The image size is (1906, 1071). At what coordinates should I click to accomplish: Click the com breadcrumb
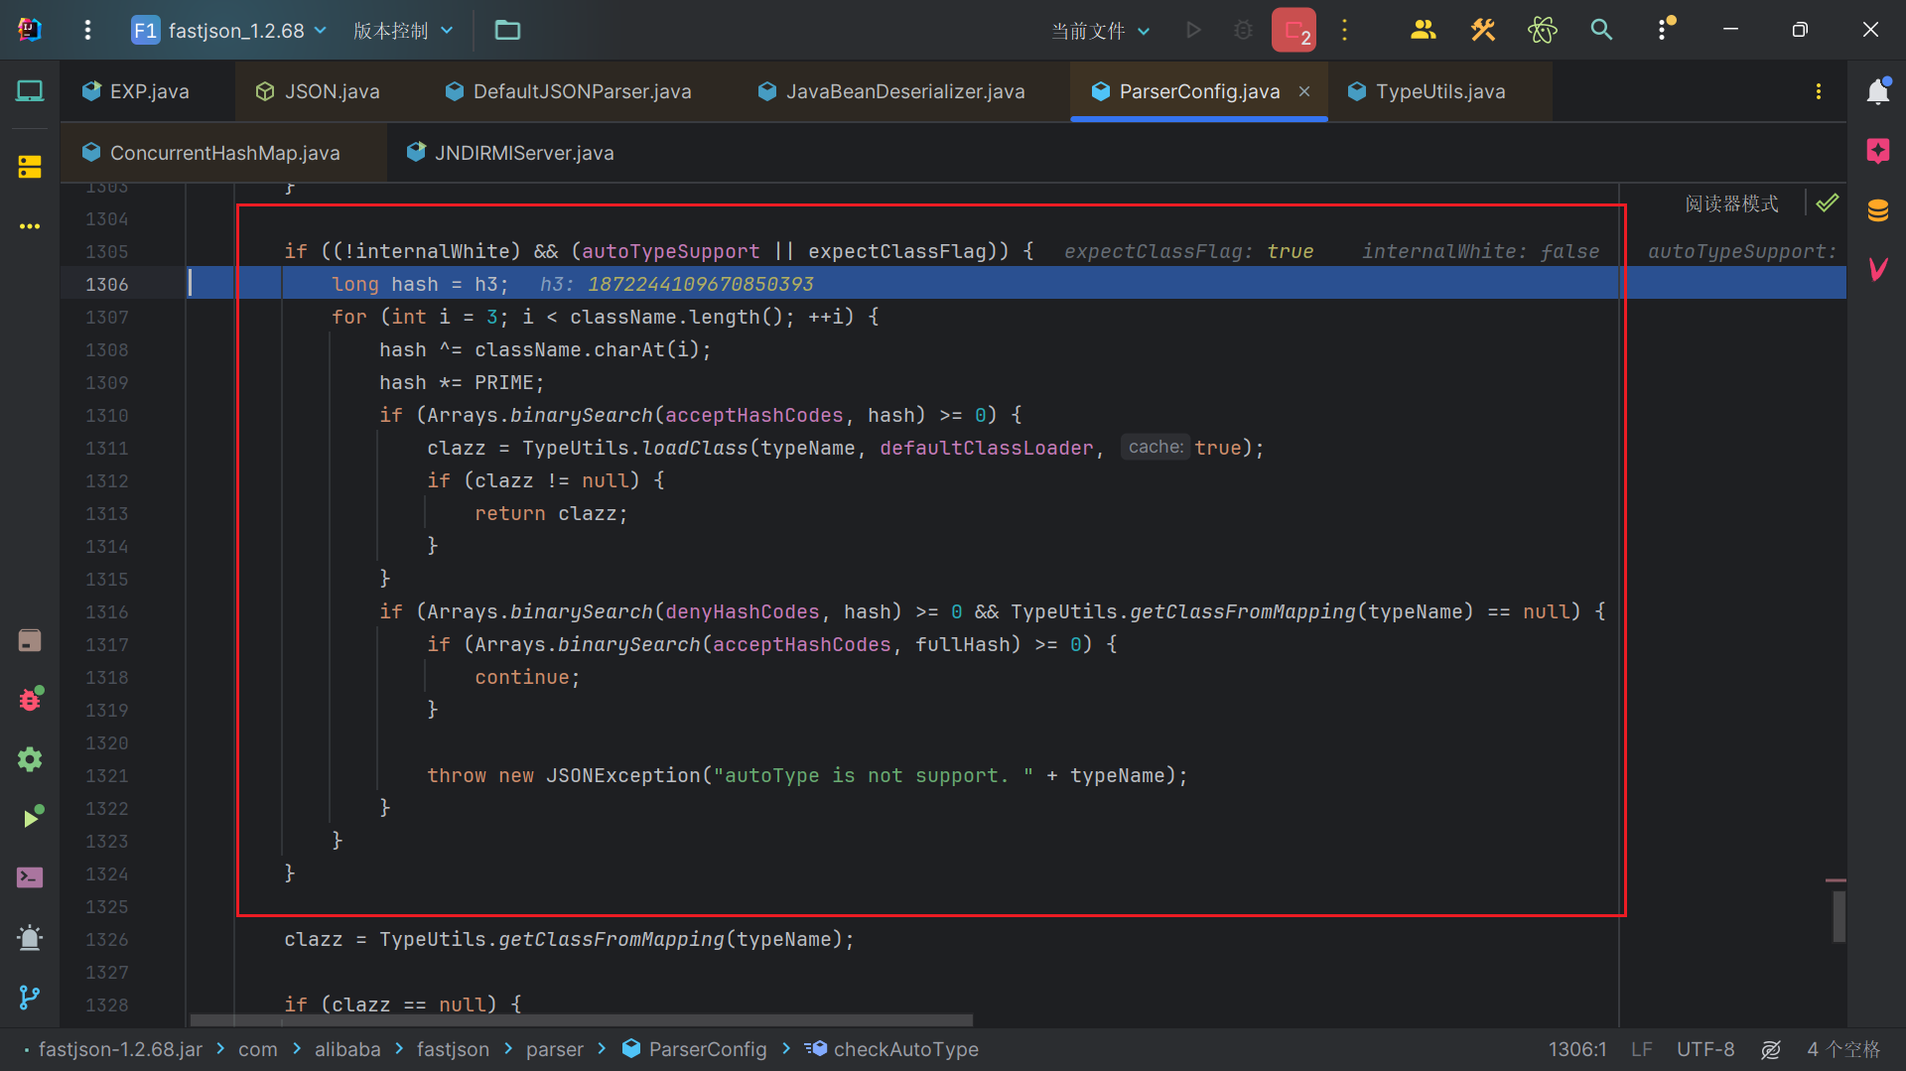coord(258,1049)
